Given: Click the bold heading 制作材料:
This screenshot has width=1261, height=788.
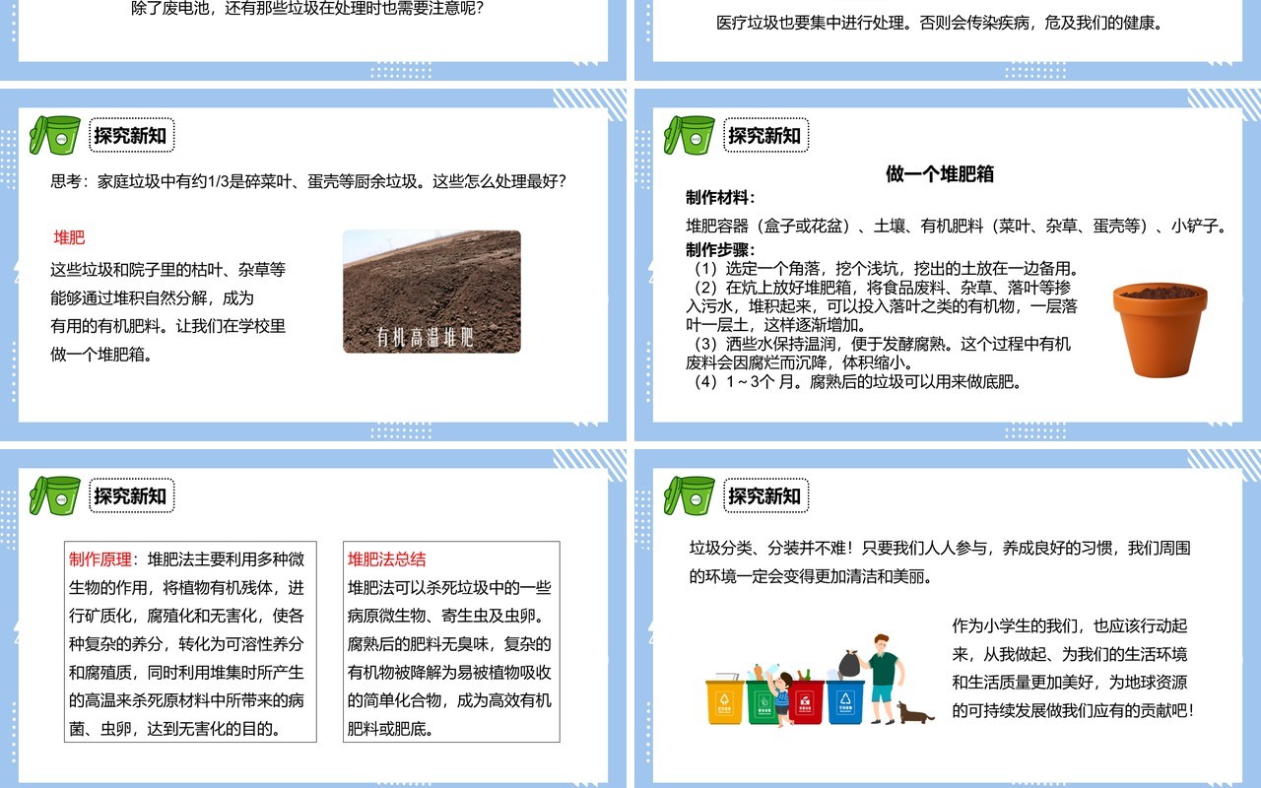Looking at the screenshot, I should click(721, 198).
